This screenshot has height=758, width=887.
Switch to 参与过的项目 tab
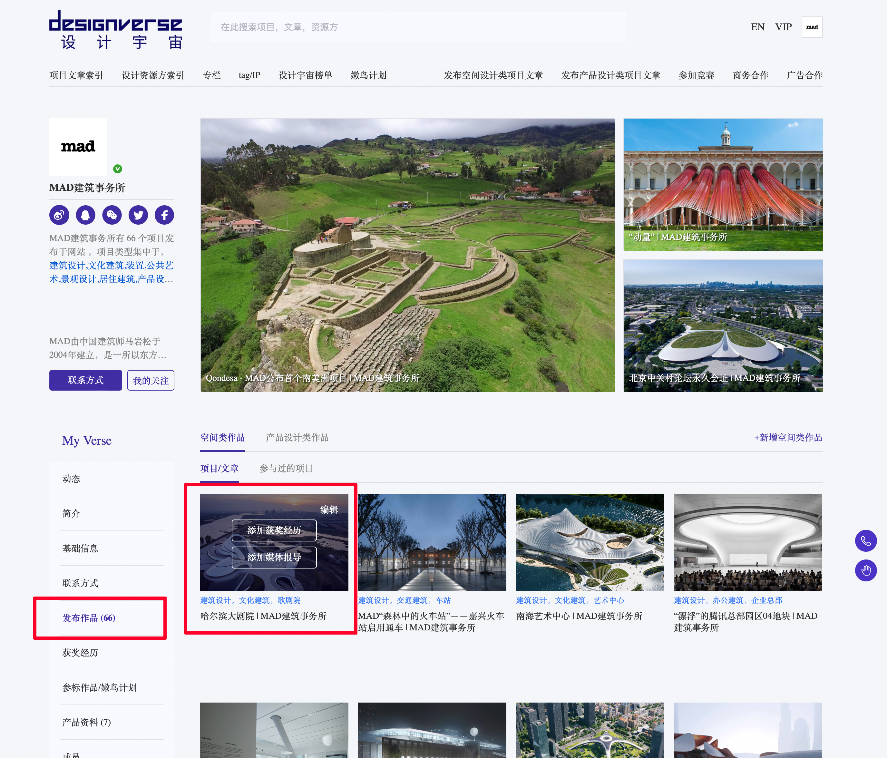click(286, 468)
